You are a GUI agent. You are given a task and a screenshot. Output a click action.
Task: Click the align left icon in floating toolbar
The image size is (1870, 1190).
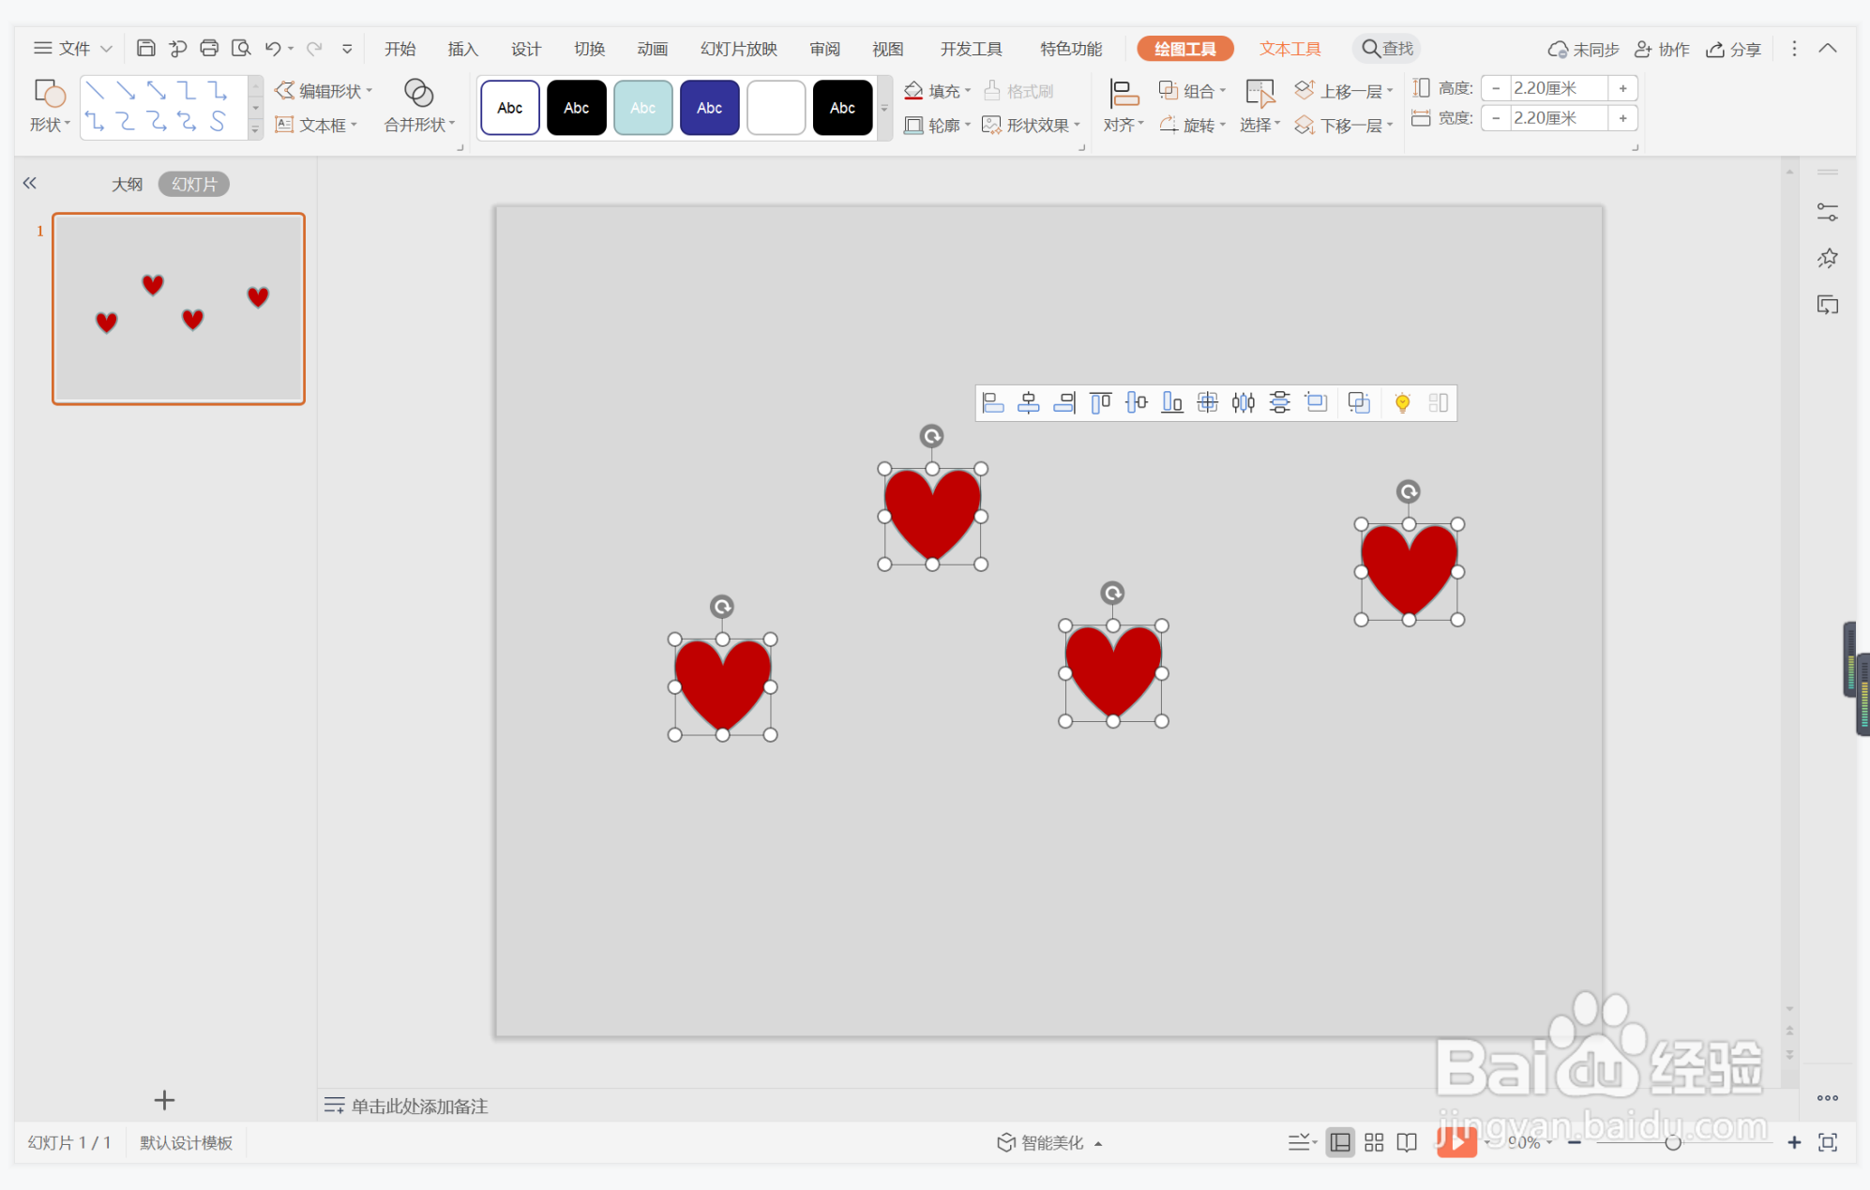[x=993, y=403]
